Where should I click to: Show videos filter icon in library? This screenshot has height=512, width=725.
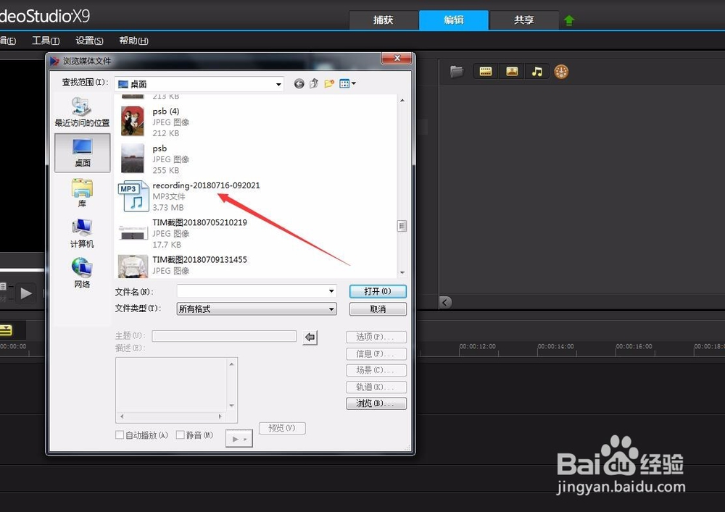[x=486, y=72]
